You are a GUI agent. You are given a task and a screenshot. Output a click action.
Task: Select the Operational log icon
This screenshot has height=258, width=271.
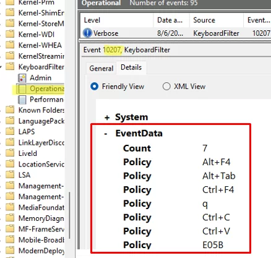click(x=22, y=88)
